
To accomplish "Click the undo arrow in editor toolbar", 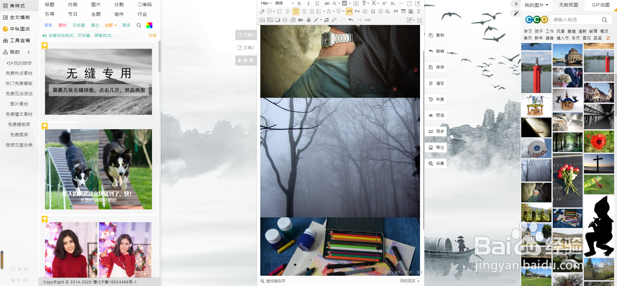I will pos(351,20).
